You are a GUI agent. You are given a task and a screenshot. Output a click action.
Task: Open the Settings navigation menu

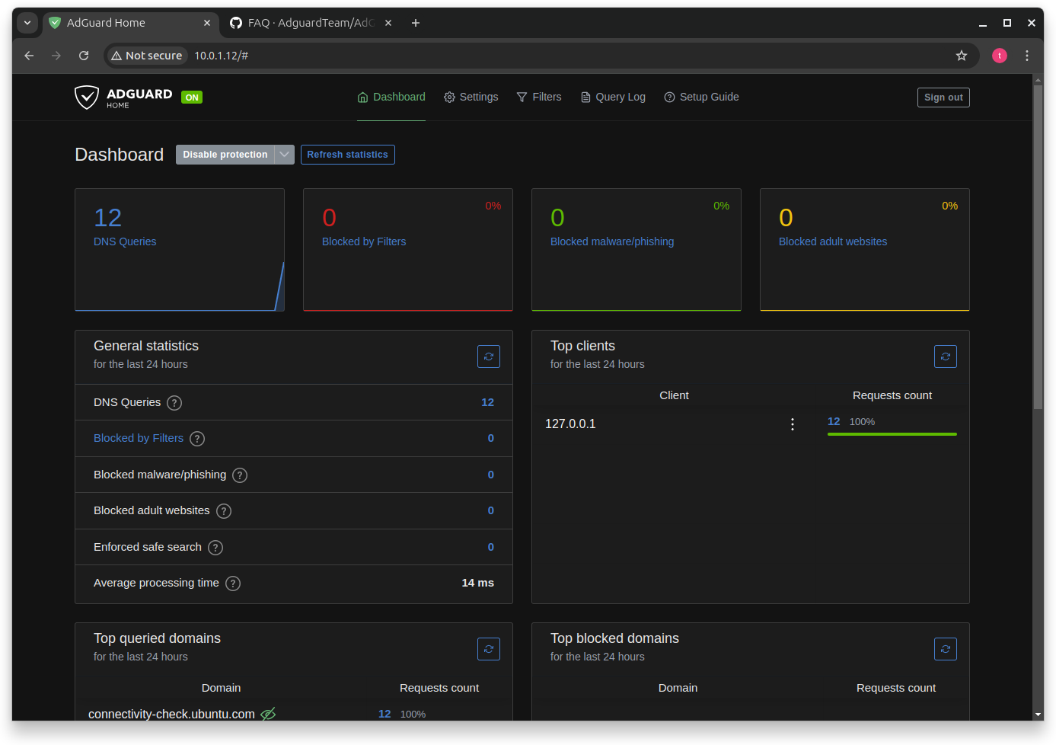(471, 97)
